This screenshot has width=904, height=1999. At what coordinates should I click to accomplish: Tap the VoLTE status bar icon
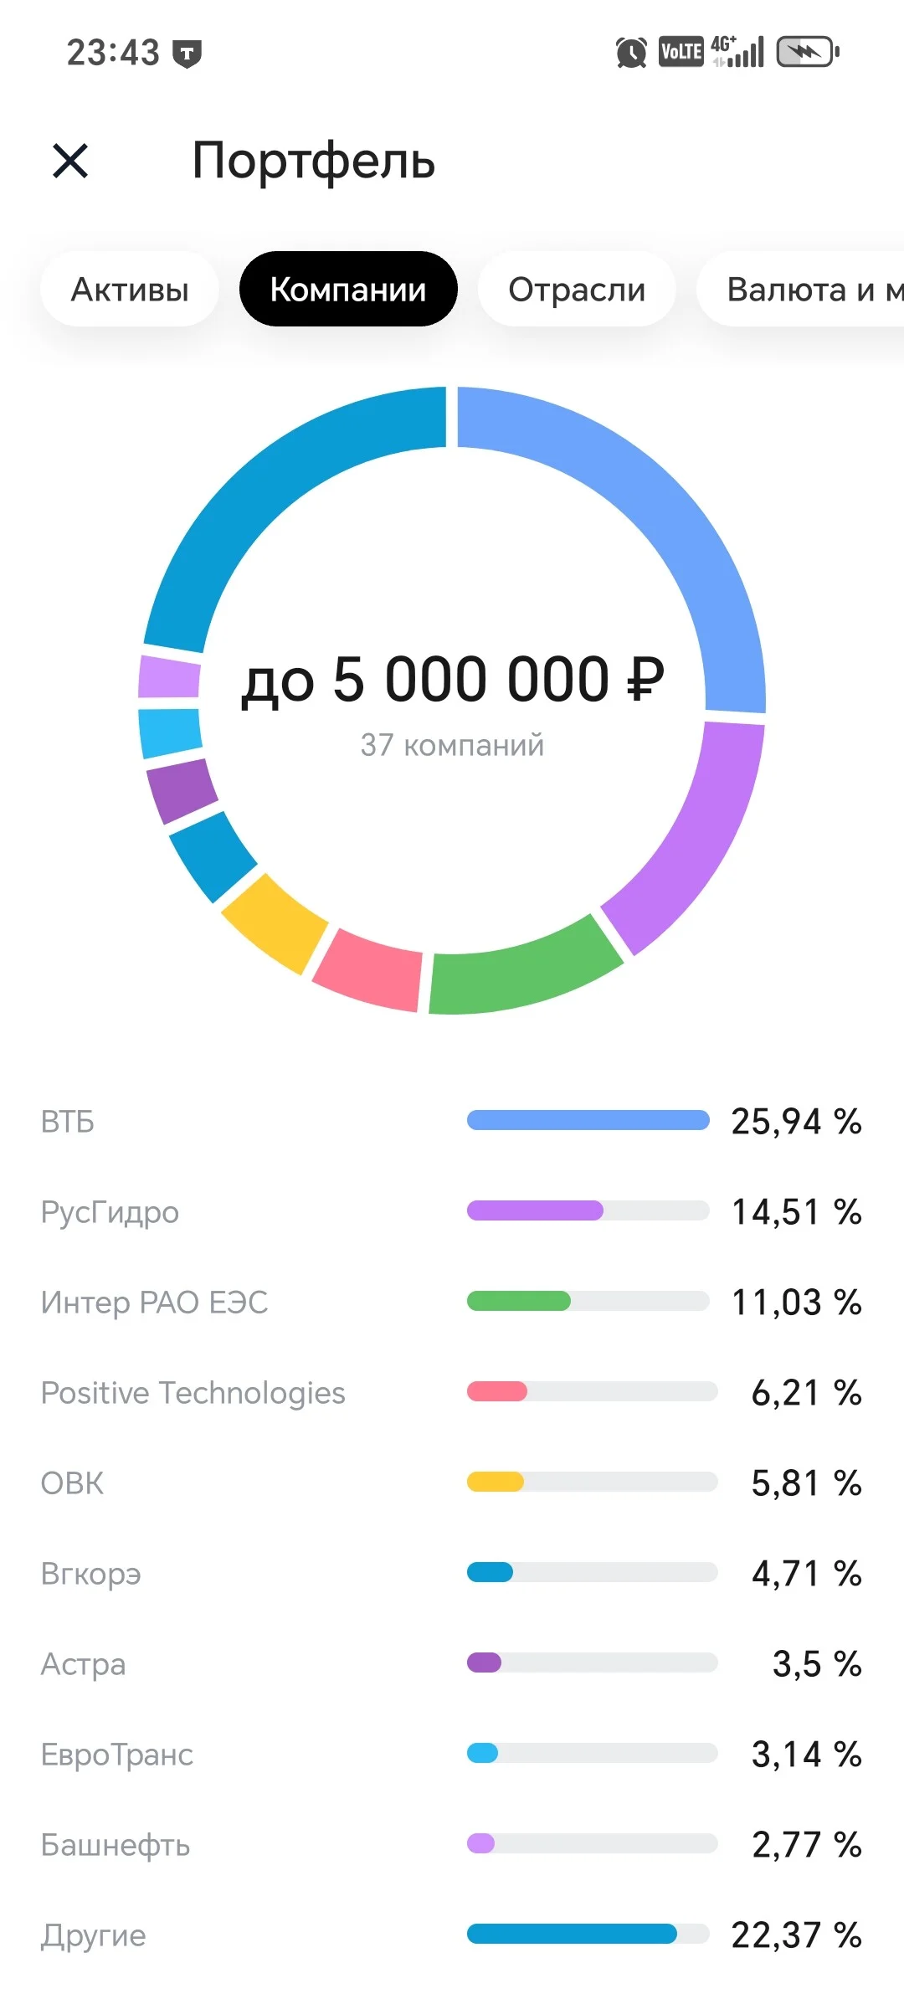click(x=681, y=52)
